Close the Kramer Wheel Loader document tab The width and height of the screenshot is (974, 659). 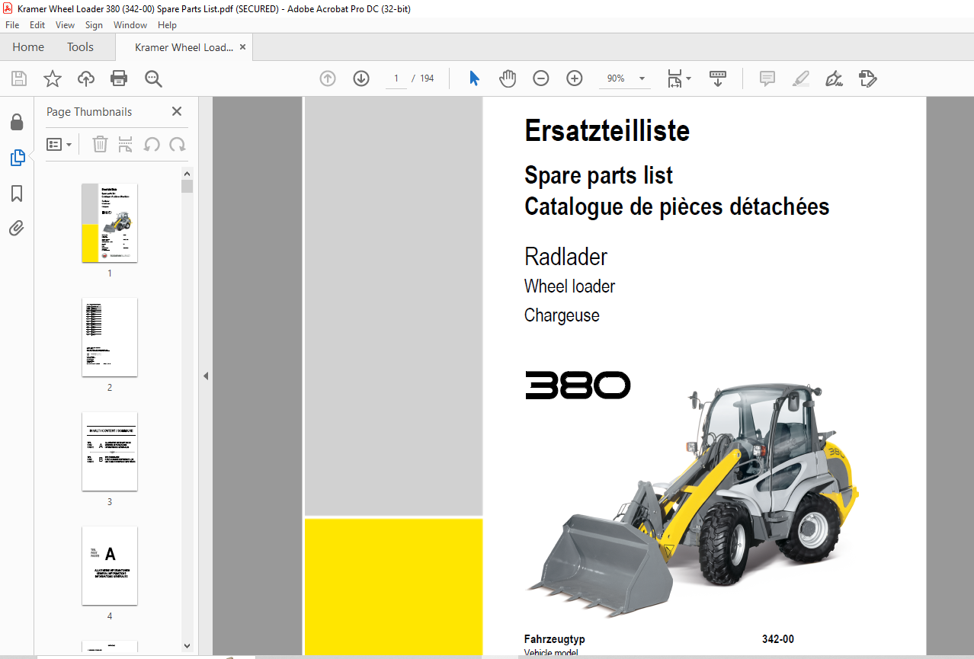tap(243, 47)
